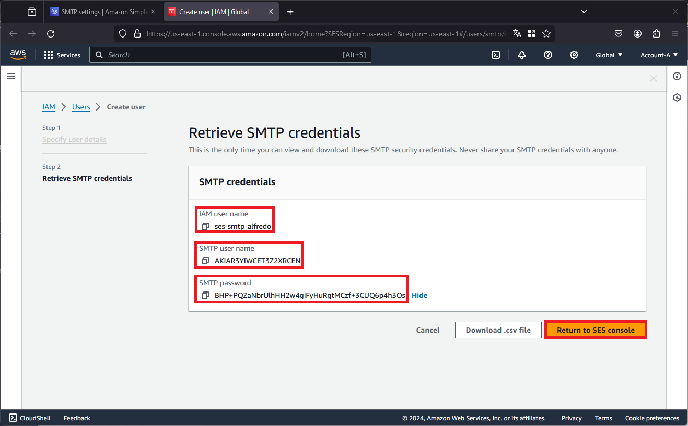The image size is (688, 426).
Task: Go to Users breadcrumb link
Action: tap(81, 107)
